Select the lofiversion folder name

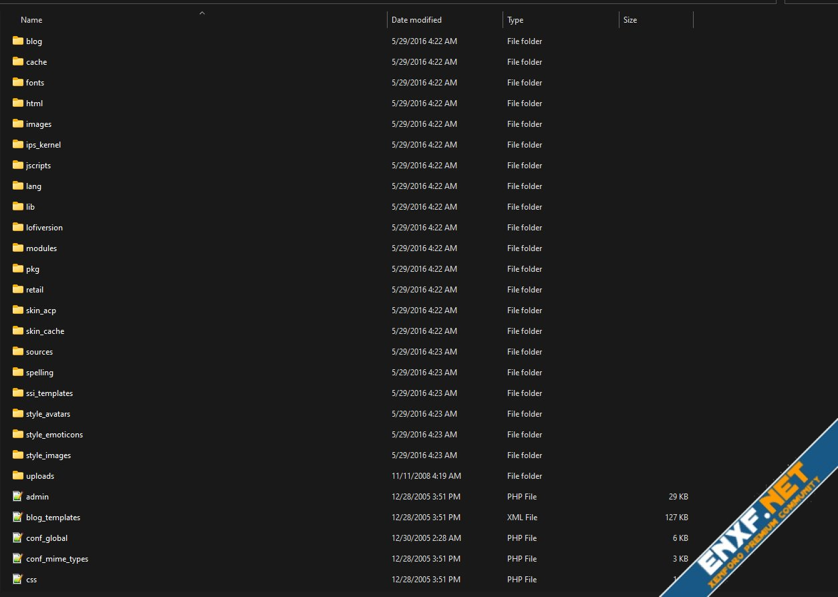tap(44, 228)
